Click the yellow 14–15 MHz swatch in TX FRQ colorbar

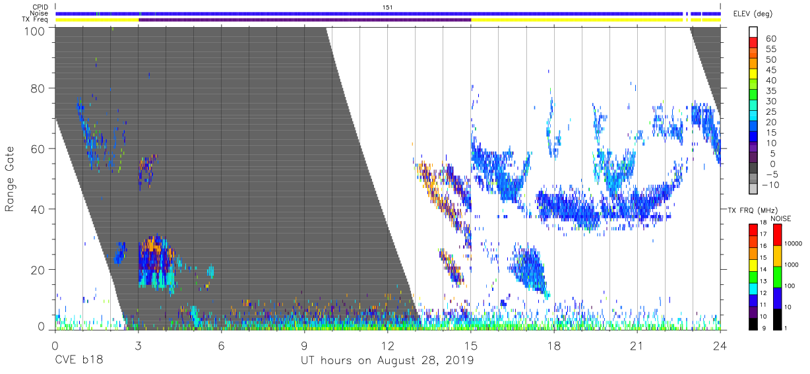[x=754, y=264]
